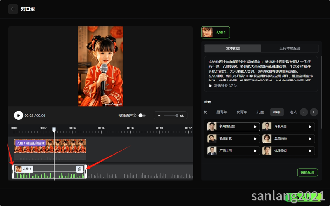The height and width of the screenshot is (206, 330).
Task: Adjust the timeline zoom slider
Action: (x=171, y=115)
